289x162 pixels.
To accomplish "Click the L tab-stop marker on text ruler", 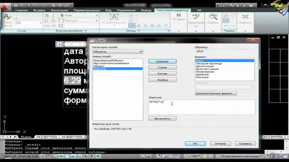I will point(59,44).
